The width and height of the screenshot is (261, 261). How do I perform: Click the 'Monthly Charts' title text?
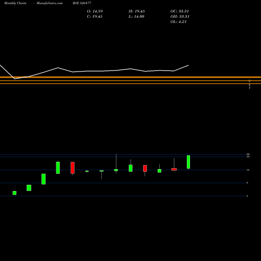15,3
